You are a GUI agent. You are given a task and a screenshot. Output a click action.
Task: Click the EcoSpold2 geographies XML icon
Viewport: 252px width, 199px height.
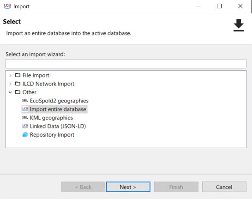click(x=25, y=101)
